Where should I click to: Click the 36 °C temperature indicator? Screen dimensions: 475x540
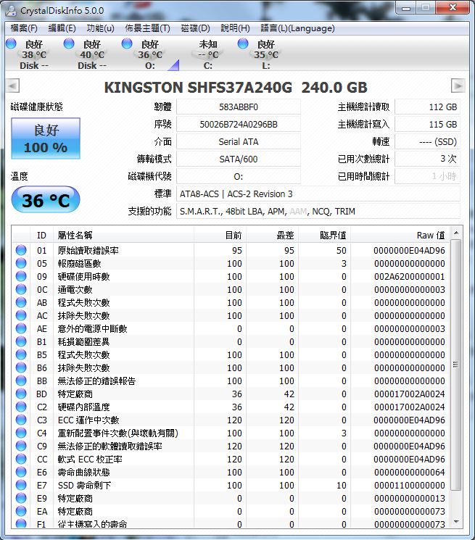point(46,200)
